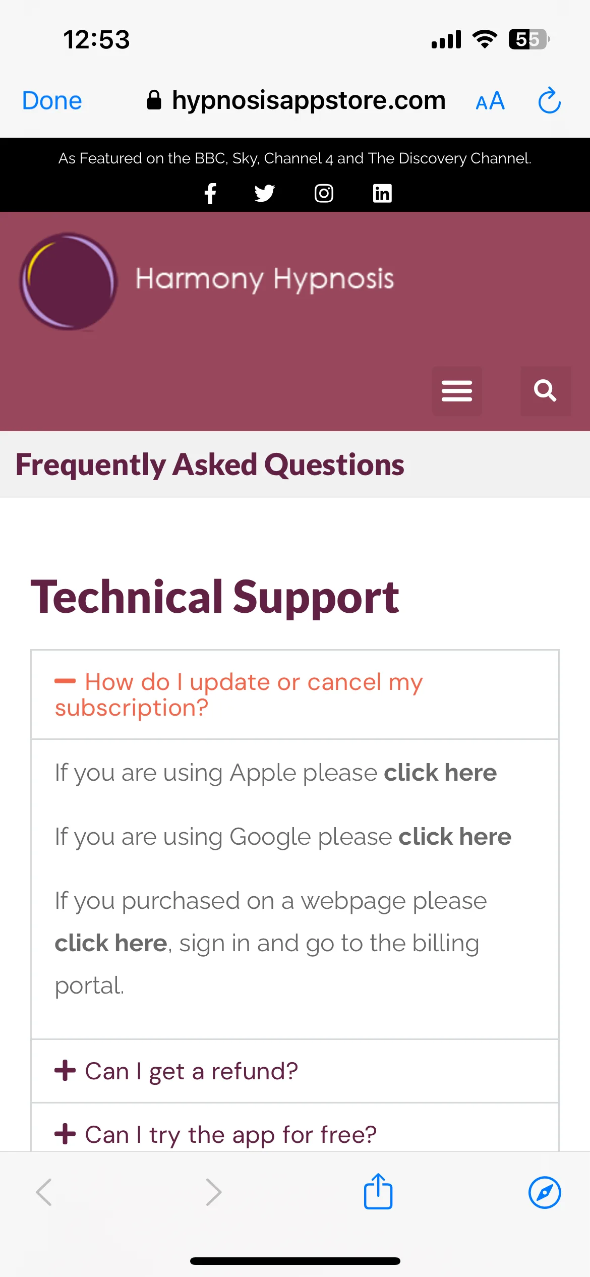The height and width of the screenshot is (1277, 590).
Task: Open the Facebook social icon
Action: [x=210, y=193]
